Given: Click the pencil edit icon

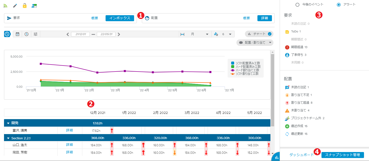Looking at the screenshot, I should click(15, 5).
